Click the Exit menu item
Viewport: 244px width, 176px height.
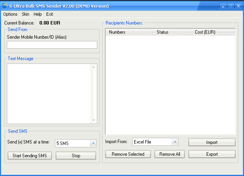(x=50, y=14)
